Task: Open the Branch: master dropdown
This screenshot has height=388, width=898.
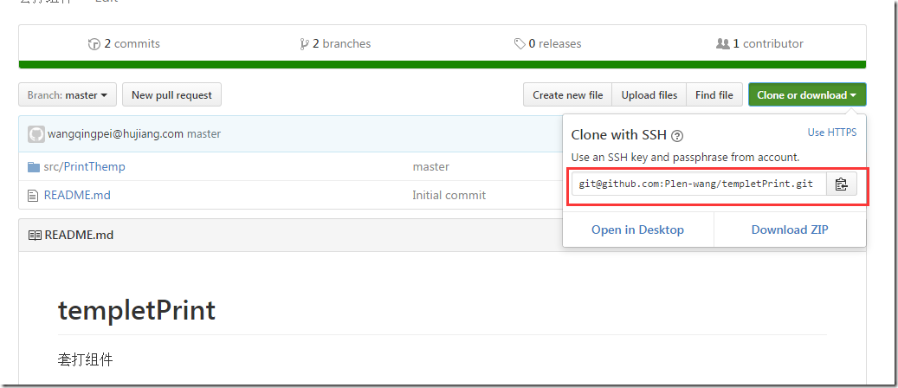Action: point(68,94)
